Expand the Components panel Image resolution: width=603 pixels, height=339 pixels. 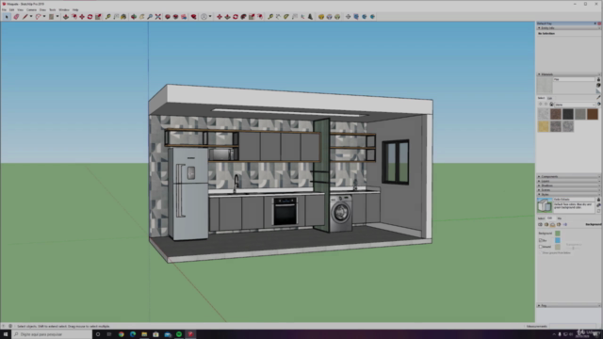pos(568,176)
